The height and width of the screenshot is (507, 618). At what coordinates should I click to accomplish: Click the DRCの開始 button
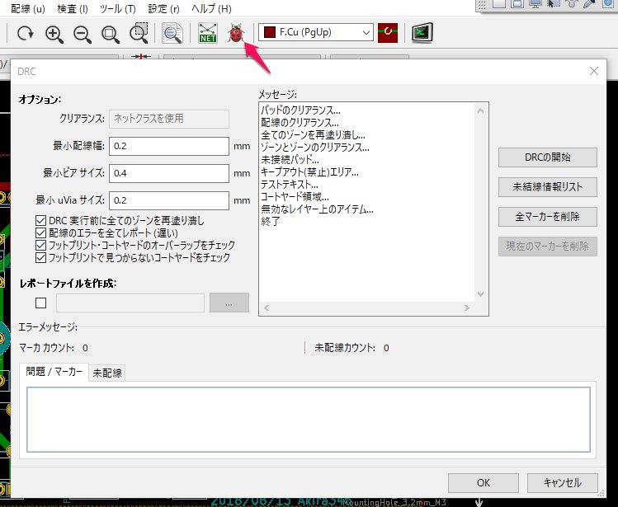pos(547,157)
